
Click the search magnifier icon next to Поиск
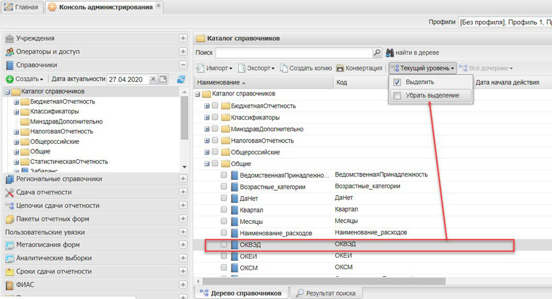[x=376, y=53]
